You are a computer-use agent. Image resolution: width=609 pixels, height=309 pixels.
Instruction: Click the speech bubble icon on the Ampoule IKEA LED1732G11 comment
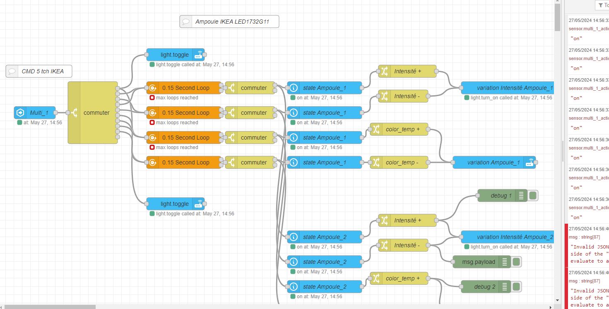coord(186,22)
